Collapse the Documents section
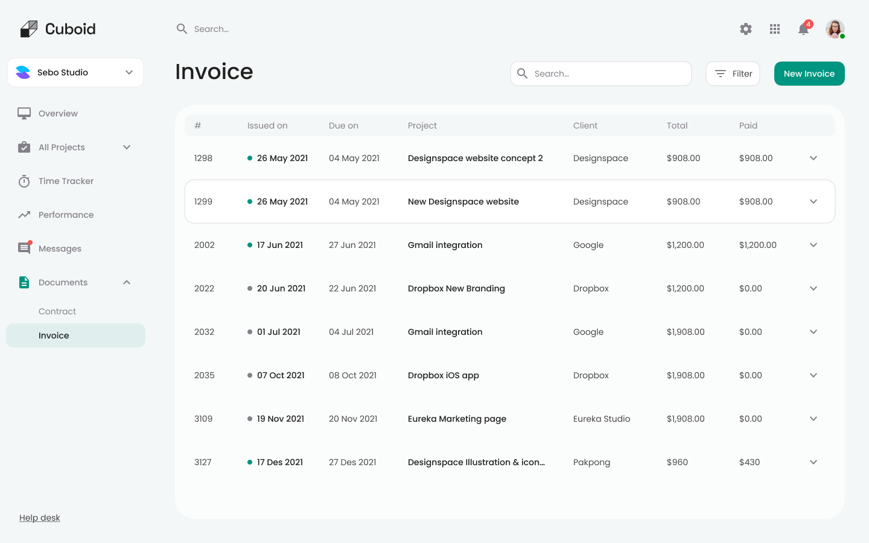Viewport: 869px width, 543px height. [x=126, y=282]
